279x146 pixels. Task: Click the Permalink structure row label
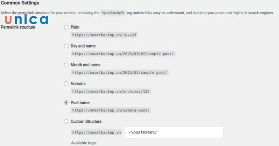point(18,27)
